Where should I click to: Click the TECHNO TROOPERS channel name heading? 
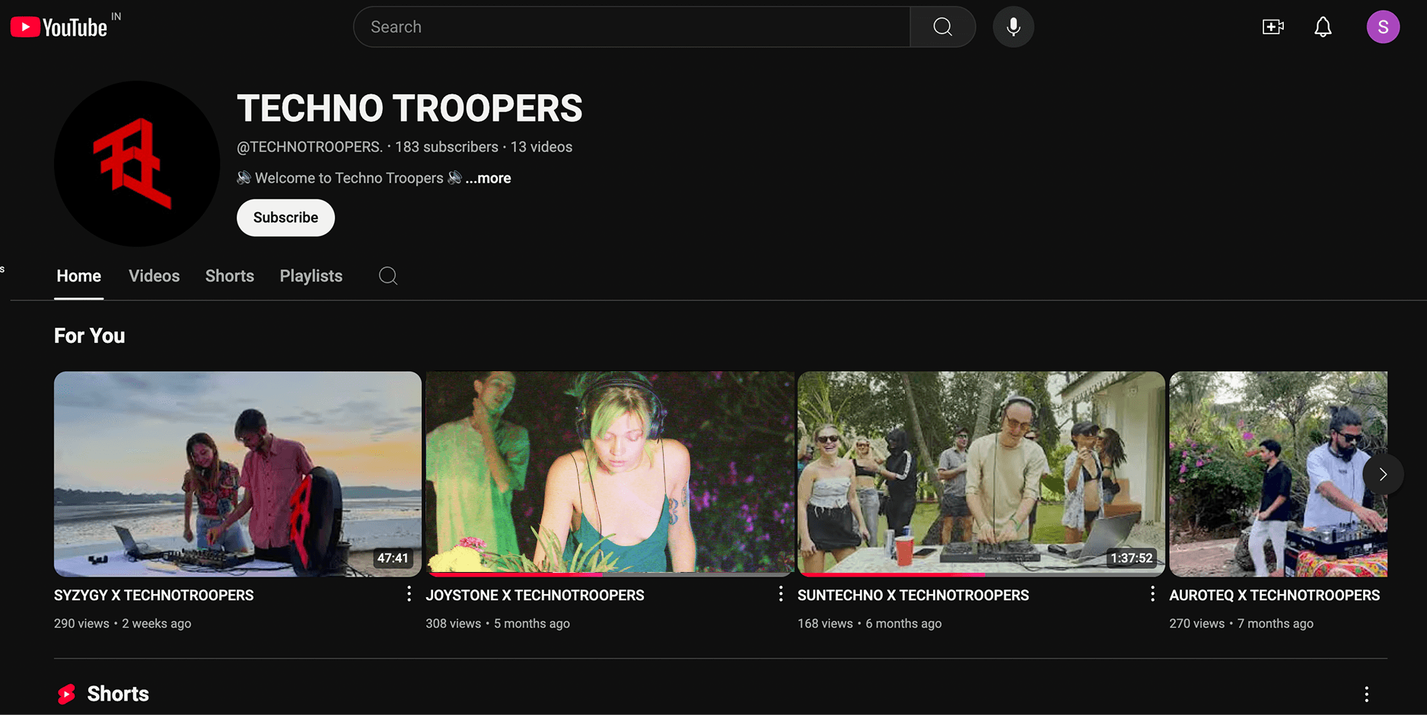click(x=409, y=108)
